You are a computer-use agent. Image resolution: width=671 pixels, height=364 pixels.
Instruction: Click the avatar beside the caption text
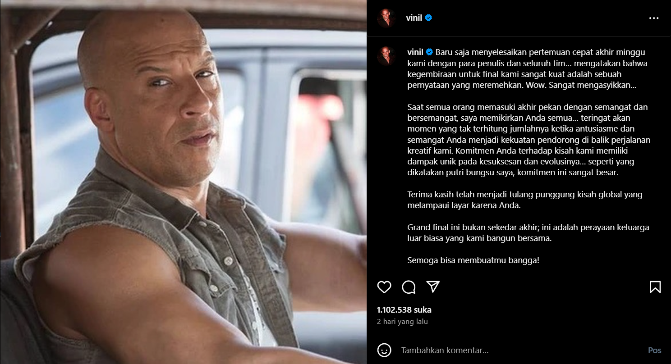coord(386,56)
